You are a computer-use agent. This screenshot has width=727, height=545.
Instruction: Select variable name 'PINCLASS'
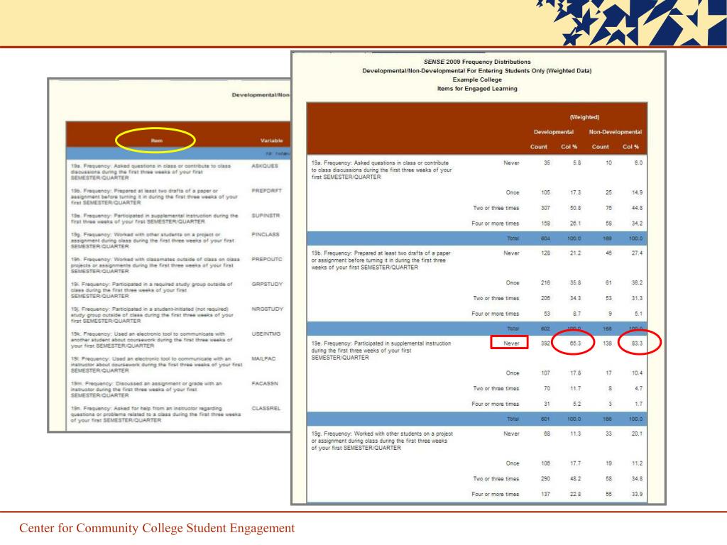[x=266, y=234]
